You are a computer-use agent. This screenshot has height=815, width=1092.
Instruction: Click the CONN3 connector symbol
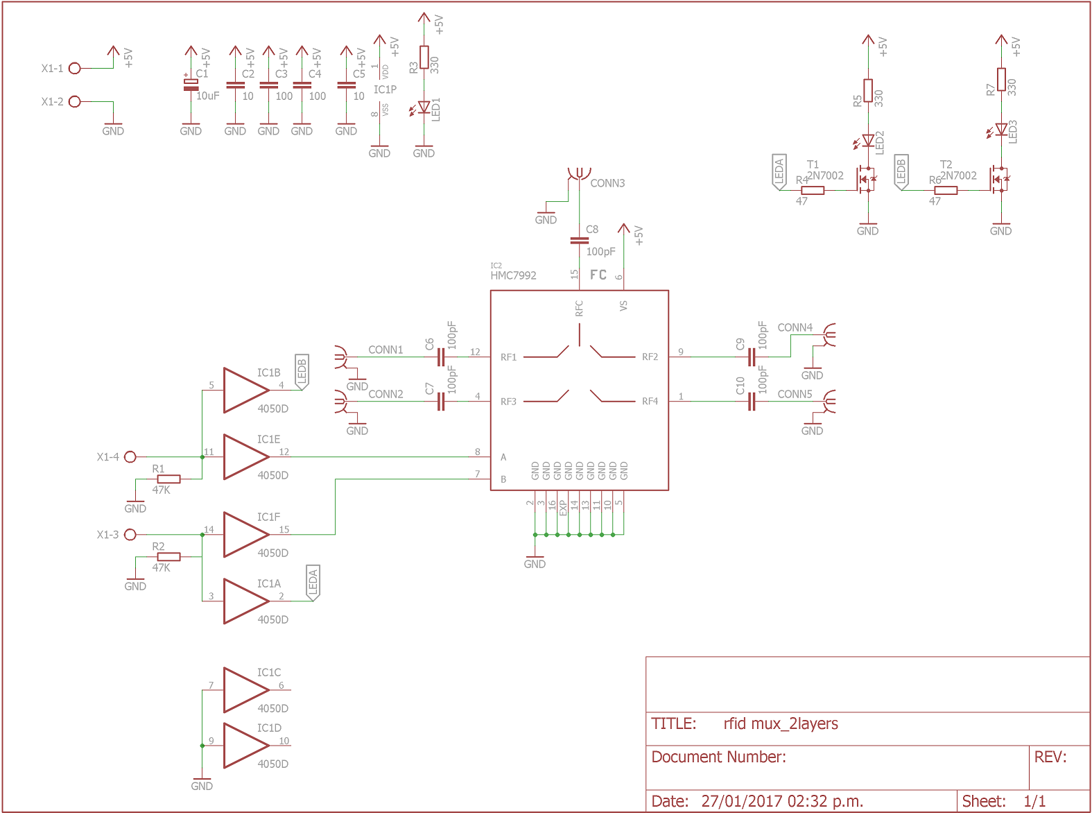579,173
